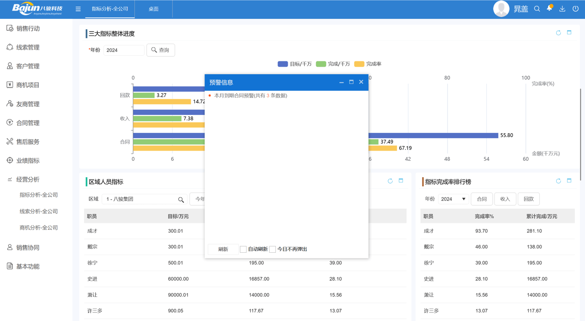585x321 pixels.
Task: Open the hamburger menu next to the logo
Action: tap(78, 8)
